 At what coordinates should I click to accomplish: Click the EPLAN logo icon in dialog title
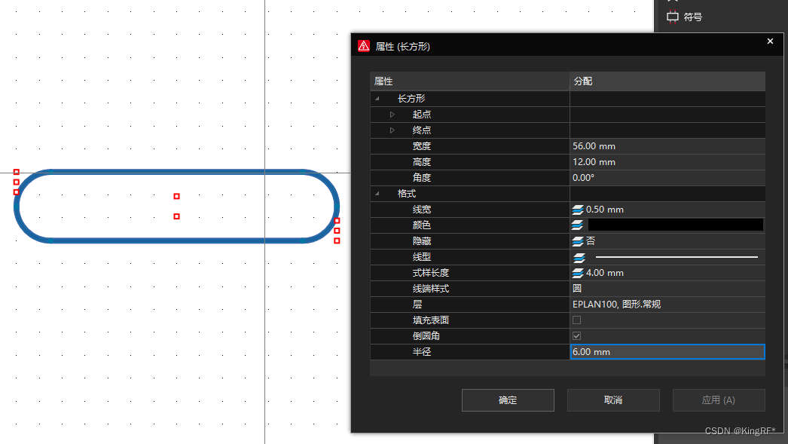pyautogui.click(x=364, y=46)
